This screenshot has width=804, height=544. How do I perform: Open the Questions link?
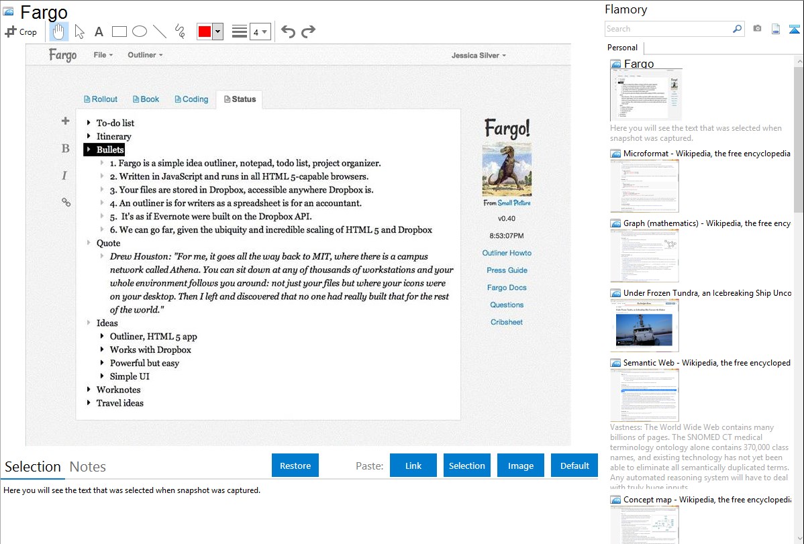[x=507, y=305]
